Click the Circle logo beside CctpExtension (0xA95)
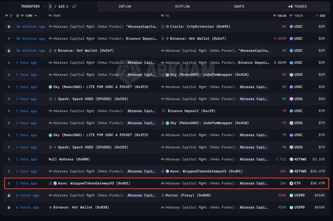 167,27
